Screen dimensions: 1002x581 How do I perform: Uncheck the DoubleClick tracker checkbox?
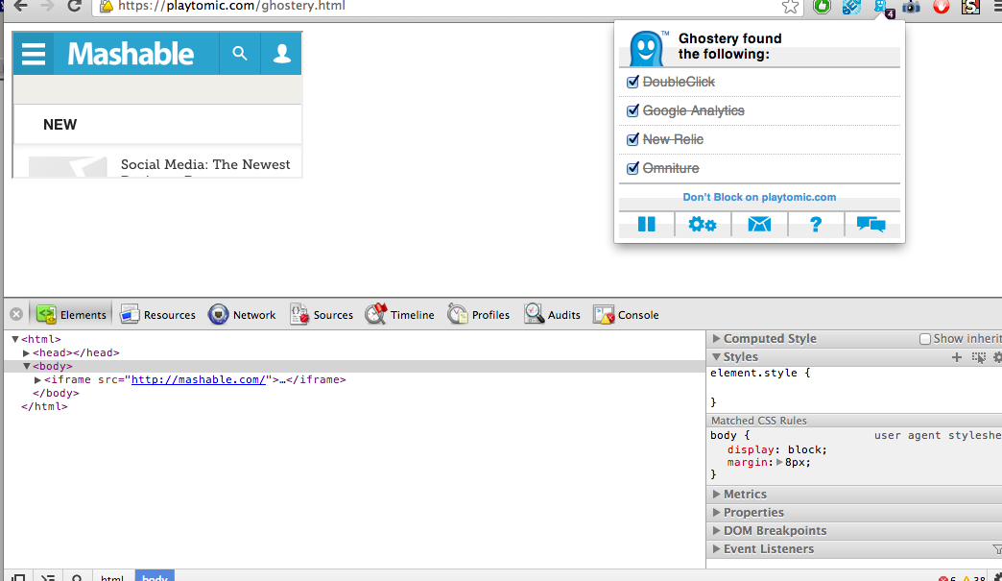[632, 83]
